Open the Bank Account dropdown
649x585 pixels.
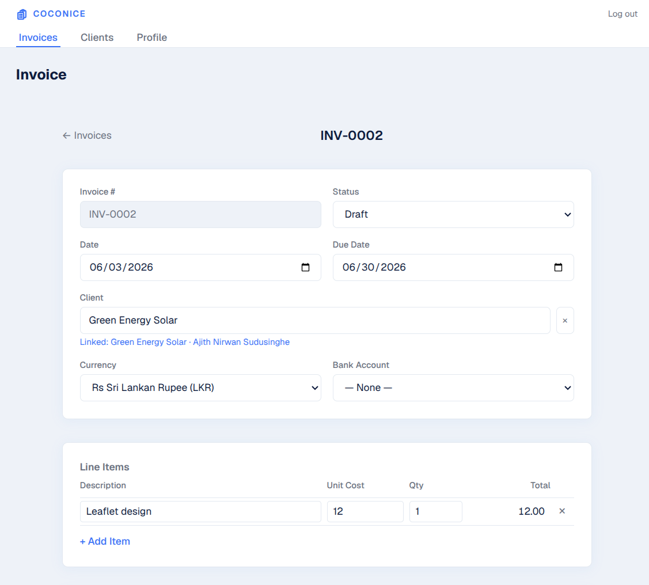(453, 388)
